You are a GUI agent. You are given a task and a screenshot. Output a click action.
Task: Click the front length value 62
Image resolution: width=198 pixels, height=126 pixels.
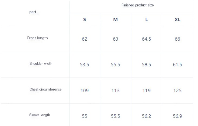coord(85,39)
